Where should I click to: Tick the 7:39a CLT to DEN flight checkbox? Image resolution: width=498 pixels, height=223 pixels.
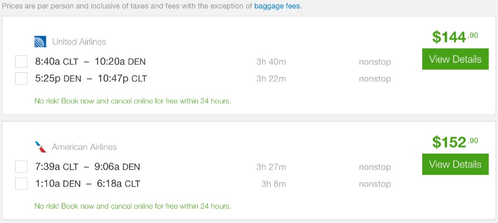click(x=21, y=167)
